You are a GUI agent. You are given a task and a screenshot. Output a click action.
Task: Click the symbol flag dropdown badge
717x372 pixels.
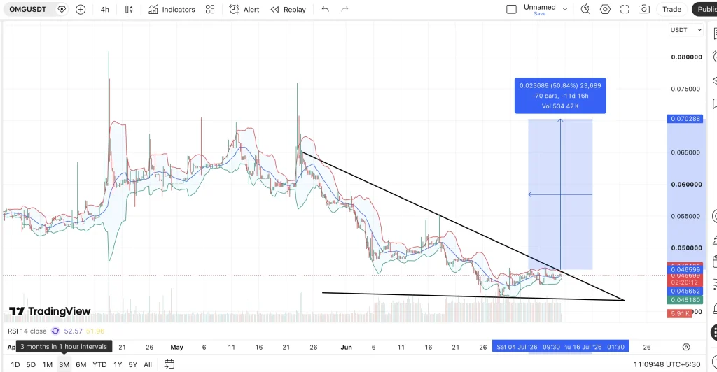pyautogui.click(x=62, y=9)
